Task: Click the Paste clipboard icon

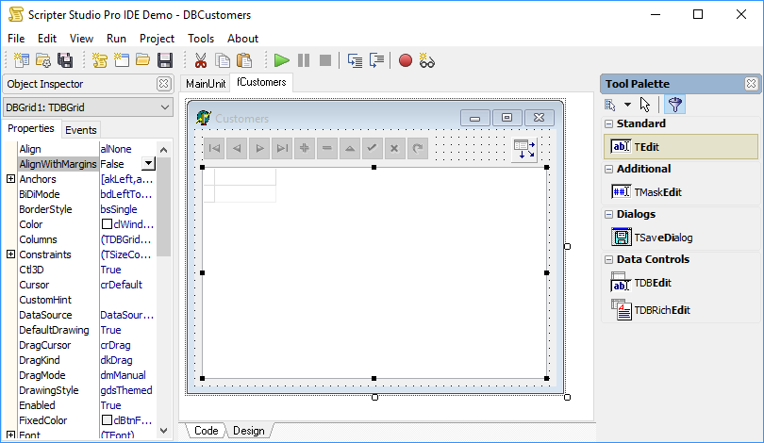Action: (242, 60)
